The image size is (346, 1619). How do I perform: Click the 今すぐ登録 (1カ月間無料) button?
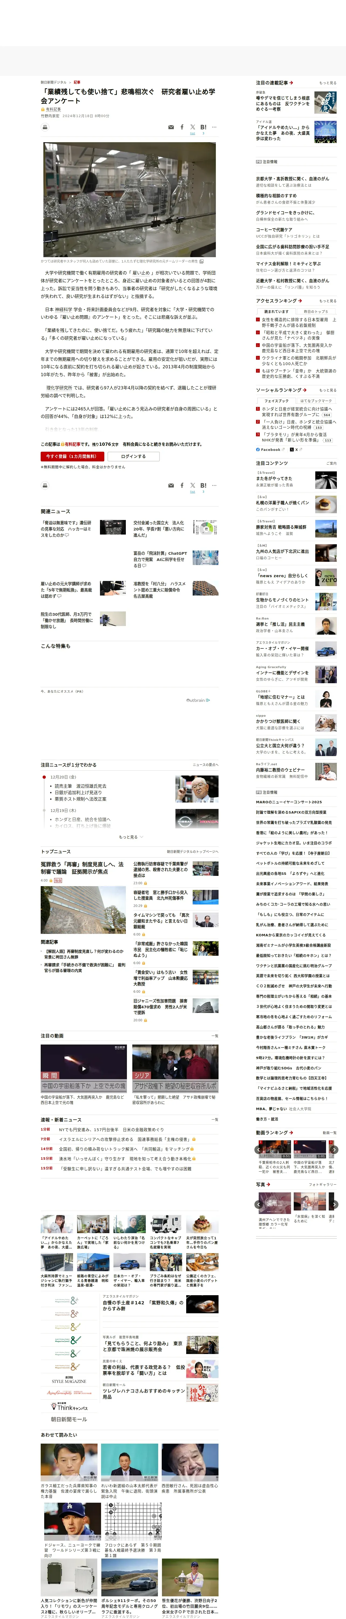click(x=72, y=456)
